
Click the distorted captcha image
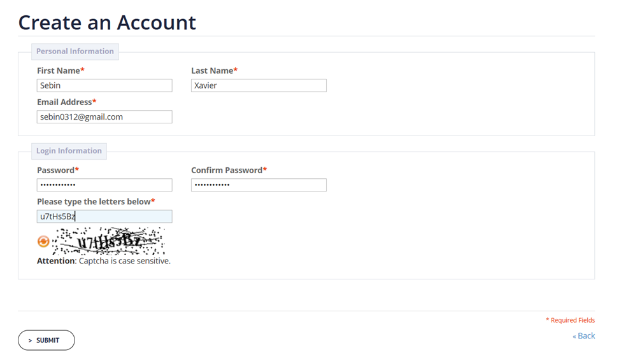pos(108,241)
